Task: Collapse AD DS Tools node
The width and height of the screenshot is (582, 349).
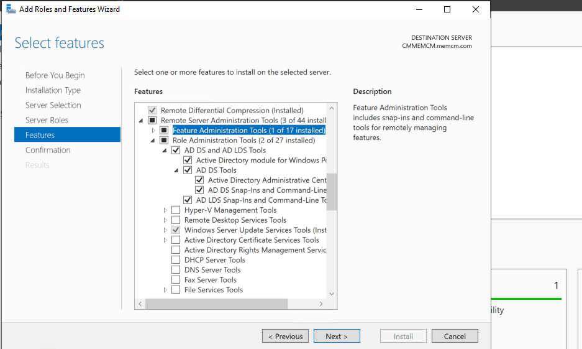Action: 176,170
